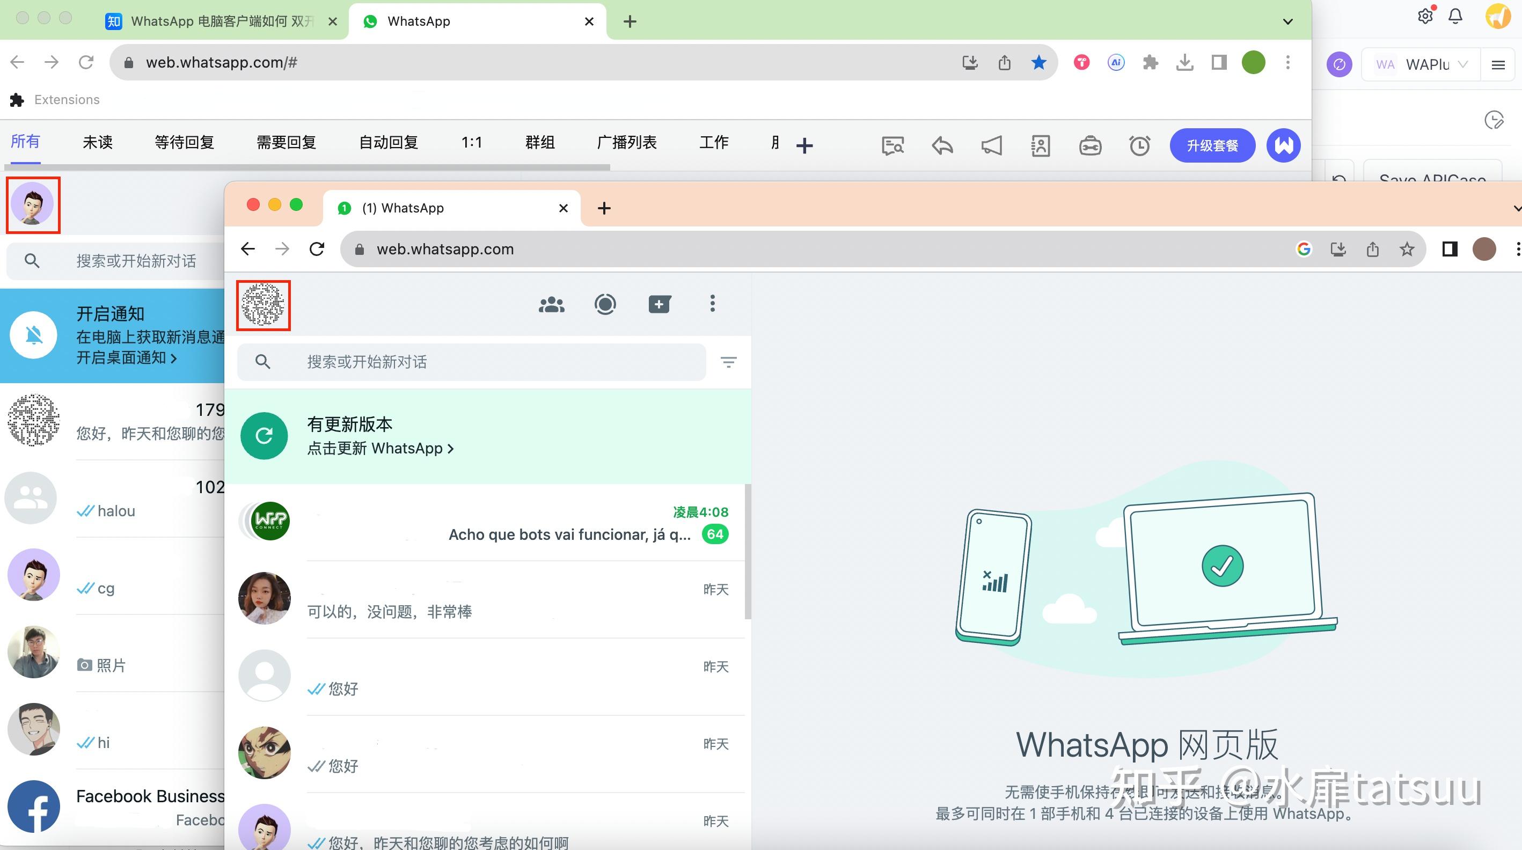Click update WhatsApp refresh icon
This screenshot has height=850, width=1522.
[x=264, y=436]
